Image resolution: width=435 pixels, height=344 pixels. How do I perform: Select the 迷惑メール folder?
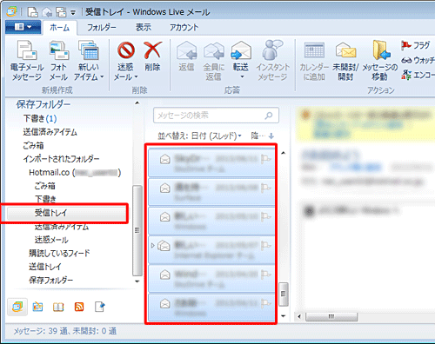(51, 240)
